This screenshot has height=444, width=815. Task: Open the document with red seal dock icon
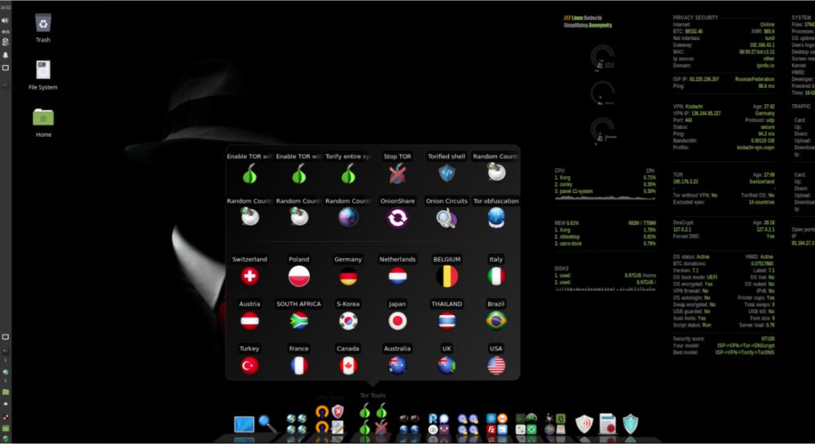[607, 424]
